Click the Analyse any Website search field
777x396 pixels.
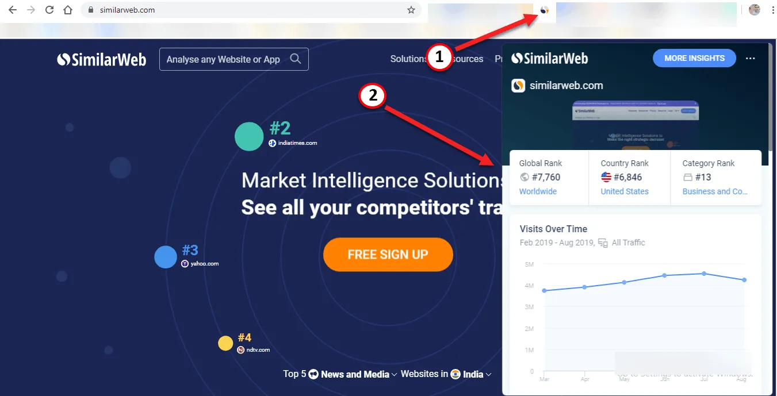[234, 59]
